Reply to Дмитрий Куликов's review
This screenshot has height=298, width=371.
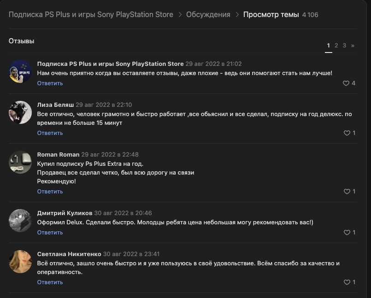(50, 233)
